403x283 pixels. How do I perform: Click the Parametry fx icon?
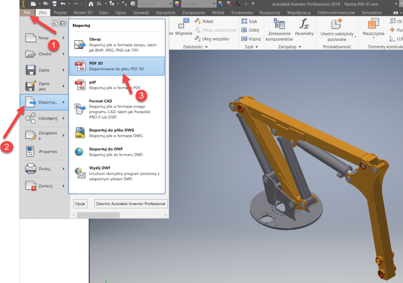pyautogui.click(x=304, y=24)
